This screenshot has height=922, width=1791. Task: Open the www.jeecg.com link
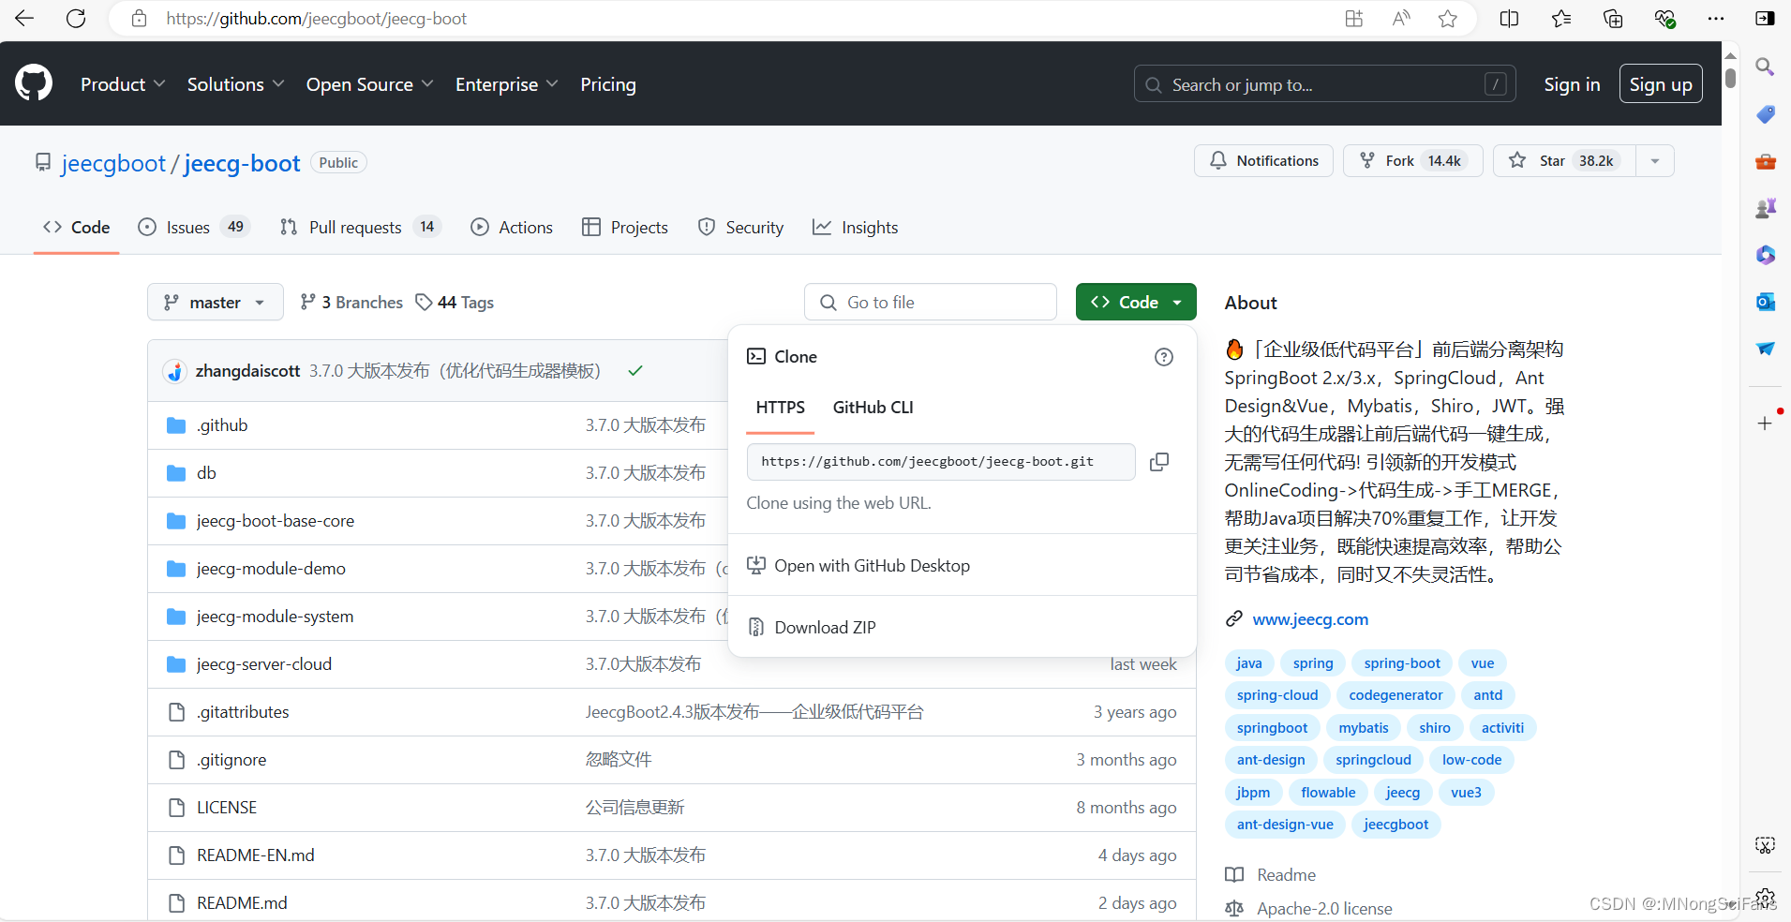click(x=1310, y=619)
